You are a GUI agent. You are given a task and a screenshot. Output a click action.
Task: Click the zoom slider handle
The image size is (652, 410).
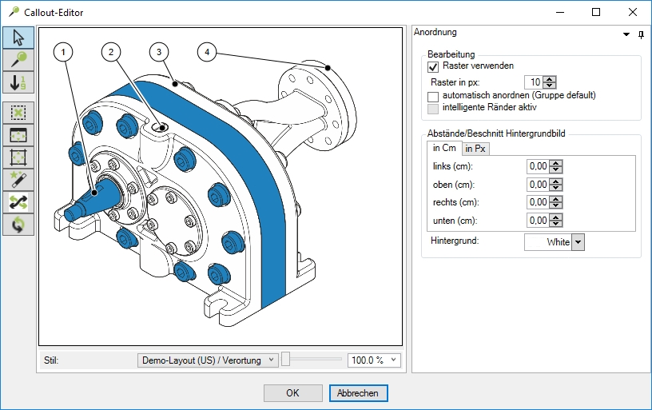[285, 360]
